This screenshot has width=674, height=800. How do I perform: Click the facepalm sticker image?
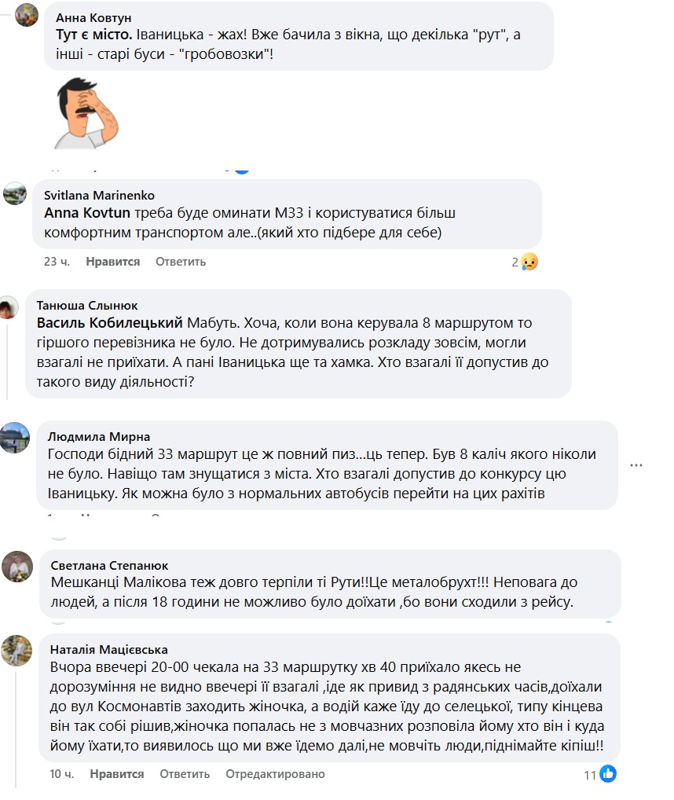[86, 112]
